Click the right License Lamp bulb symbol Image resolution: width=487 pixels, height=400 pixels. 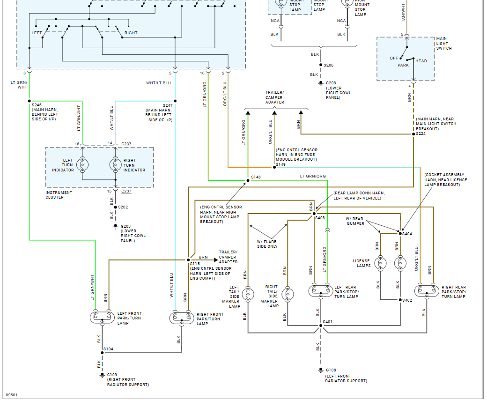click(400, 263)
